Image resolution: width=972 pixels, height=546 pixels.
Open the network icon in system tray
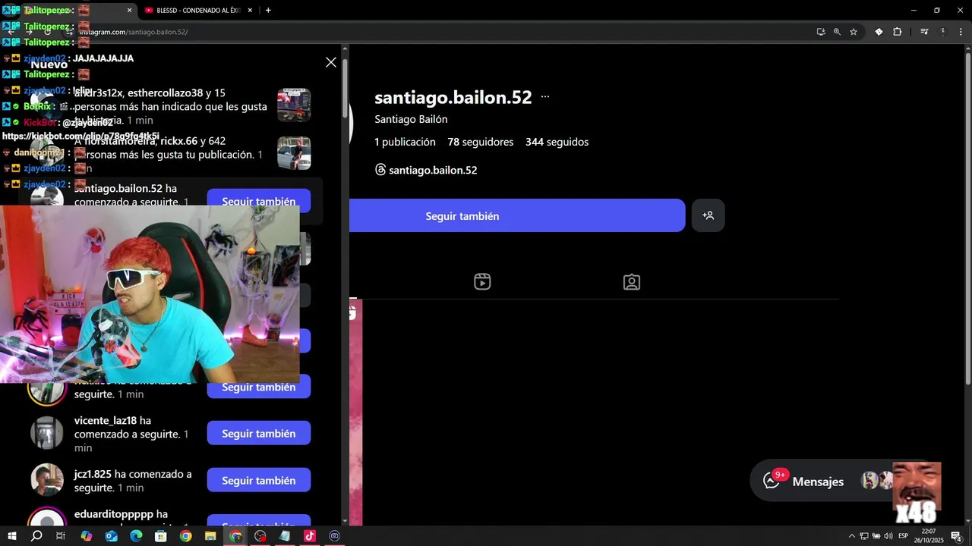pyautogui.click(x=863, y=536)
